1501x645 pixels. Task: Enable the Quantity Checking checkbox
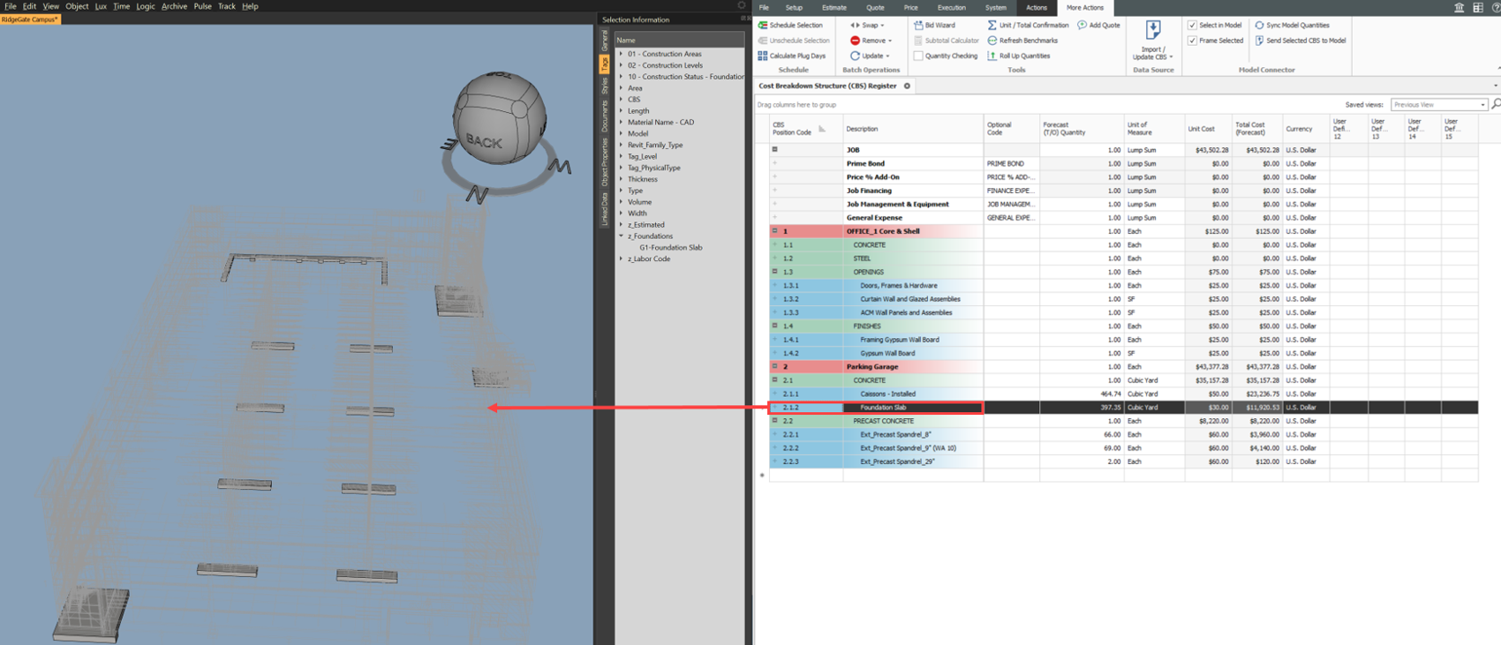pos(918,56)
